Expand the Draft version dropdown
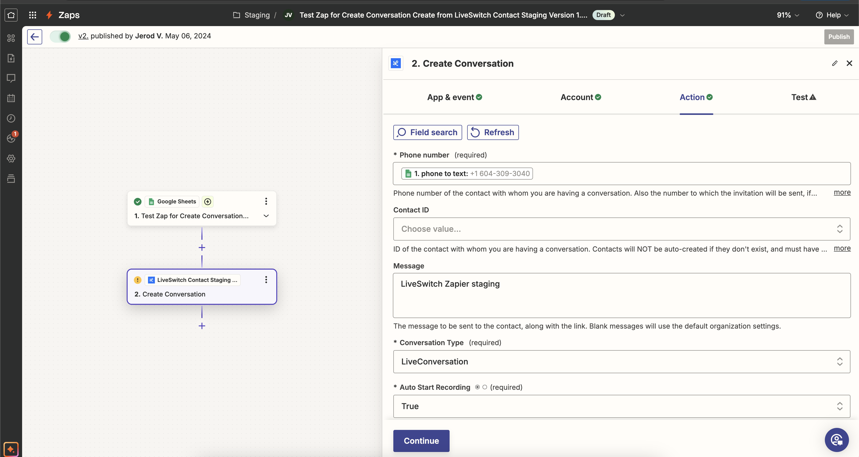Viewport: 859px width, 457px height. tap(622, 15)
